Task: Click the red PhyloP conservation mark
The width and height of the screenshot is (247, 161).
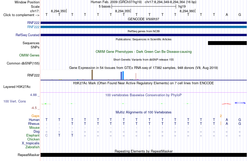Action: [x=226, y=104]
